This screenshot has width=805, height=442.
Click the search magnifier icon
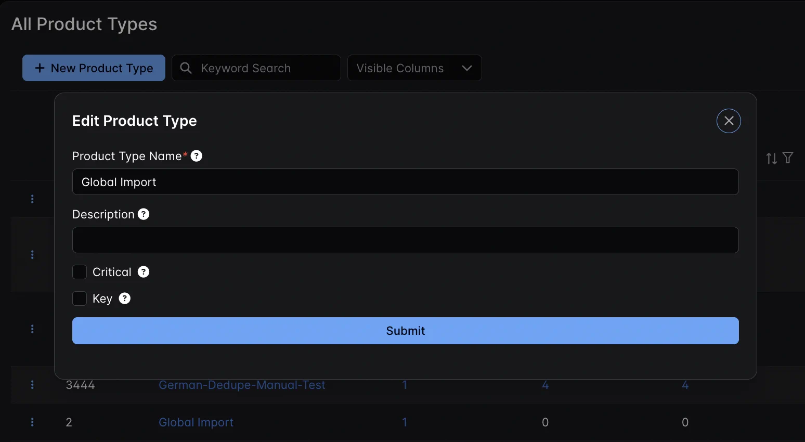point(186,68)
